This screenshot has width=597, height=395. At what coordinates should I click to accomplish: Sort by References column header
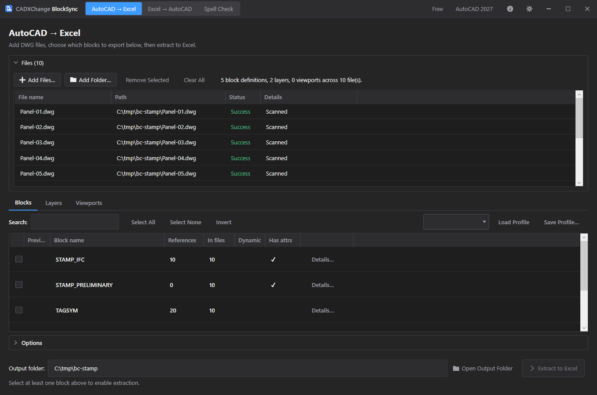[x=184, y=240]
